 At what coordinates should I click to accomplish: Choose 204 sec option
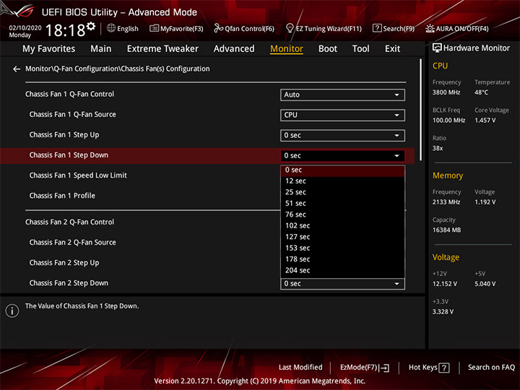(342, 270)
